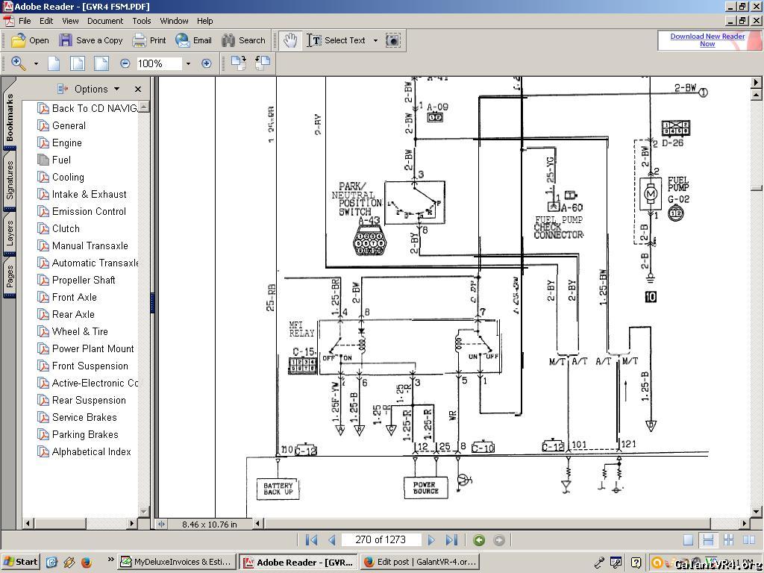Print the document with the Print button
Screen dimensions: 764x573
[149, 40]
